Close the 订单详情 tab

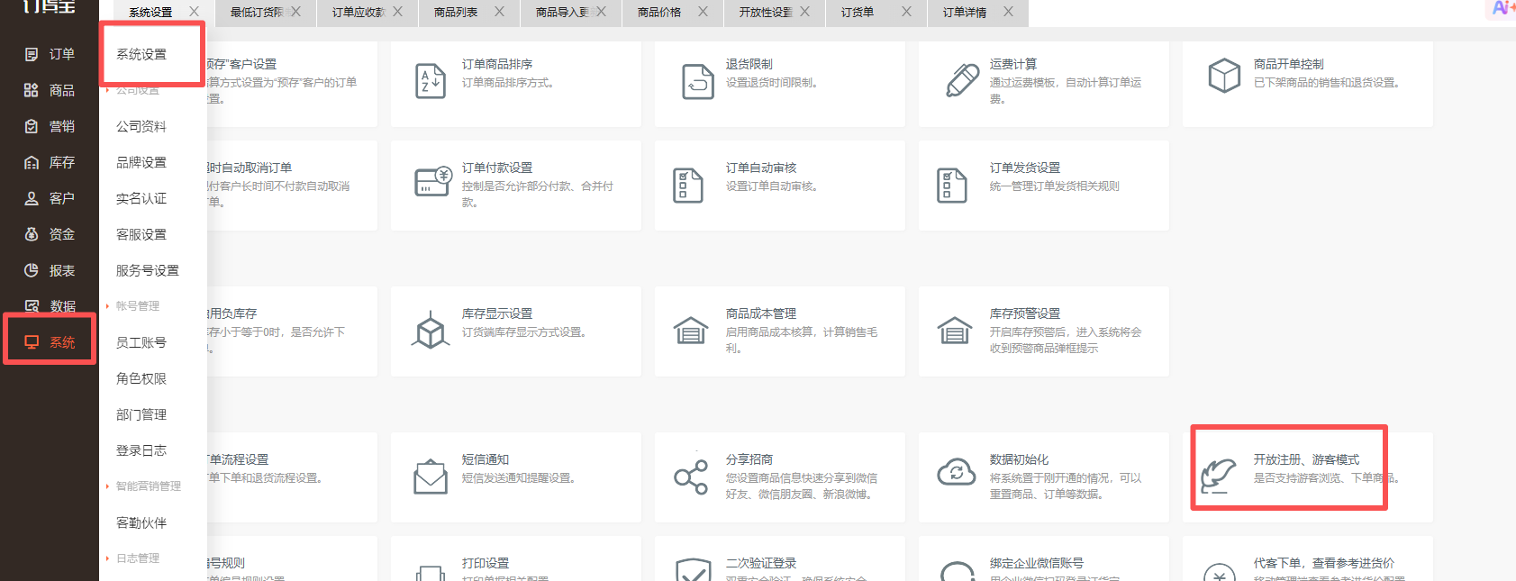pyautogui.click(x=1008, y=12)
